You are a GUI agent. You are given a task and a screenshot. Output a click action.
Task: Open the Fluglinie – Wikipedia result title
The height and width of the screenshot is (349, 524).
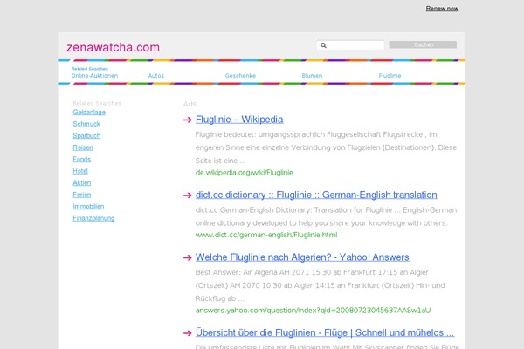[x=239, y=120]
